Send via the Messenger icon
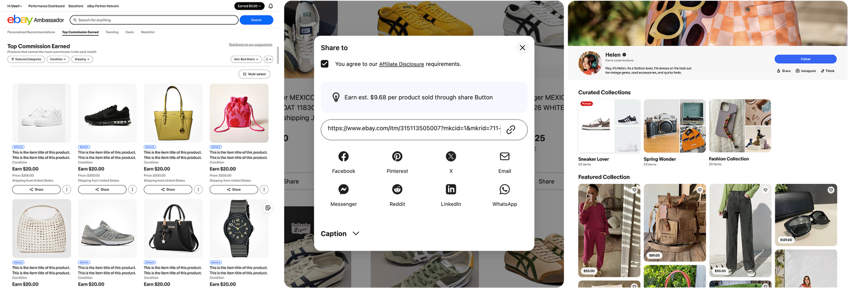Viewport: 848px width, 288px height. [343, 189]
